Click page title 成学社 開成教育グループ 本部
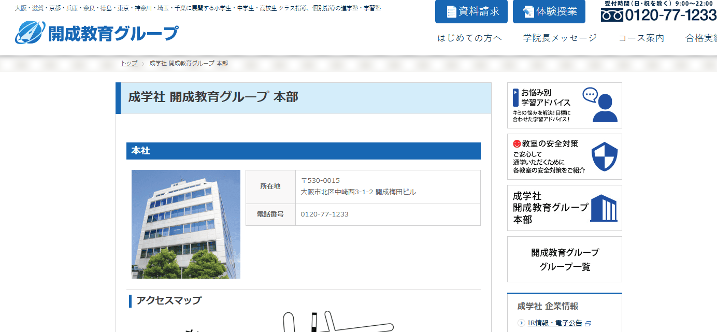 pos(213,97)
